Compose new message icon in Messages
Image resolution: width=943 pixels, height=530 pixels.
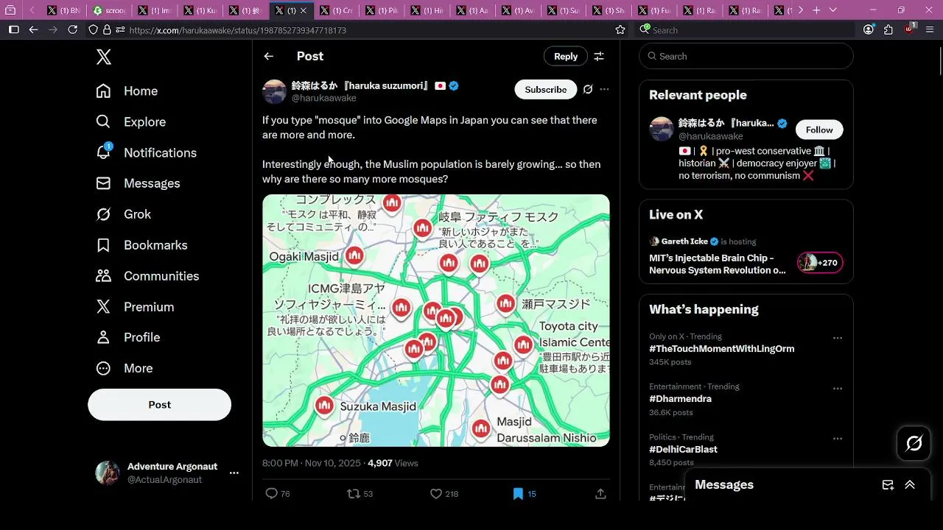(888, 484)
